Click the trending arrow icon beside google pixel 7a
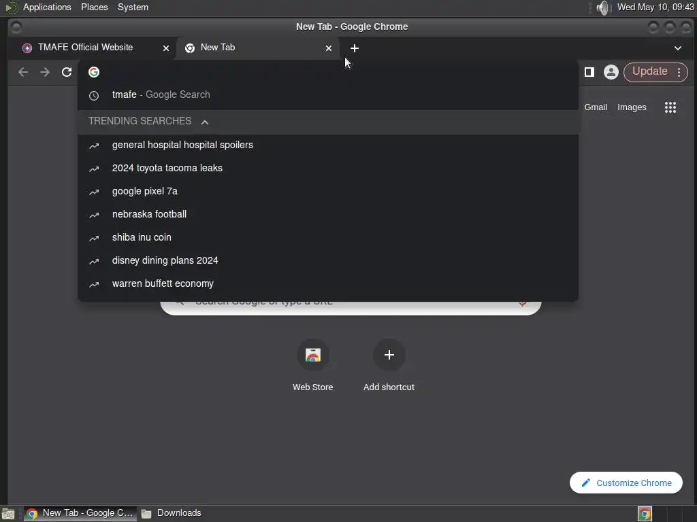 tap(94, 192)
